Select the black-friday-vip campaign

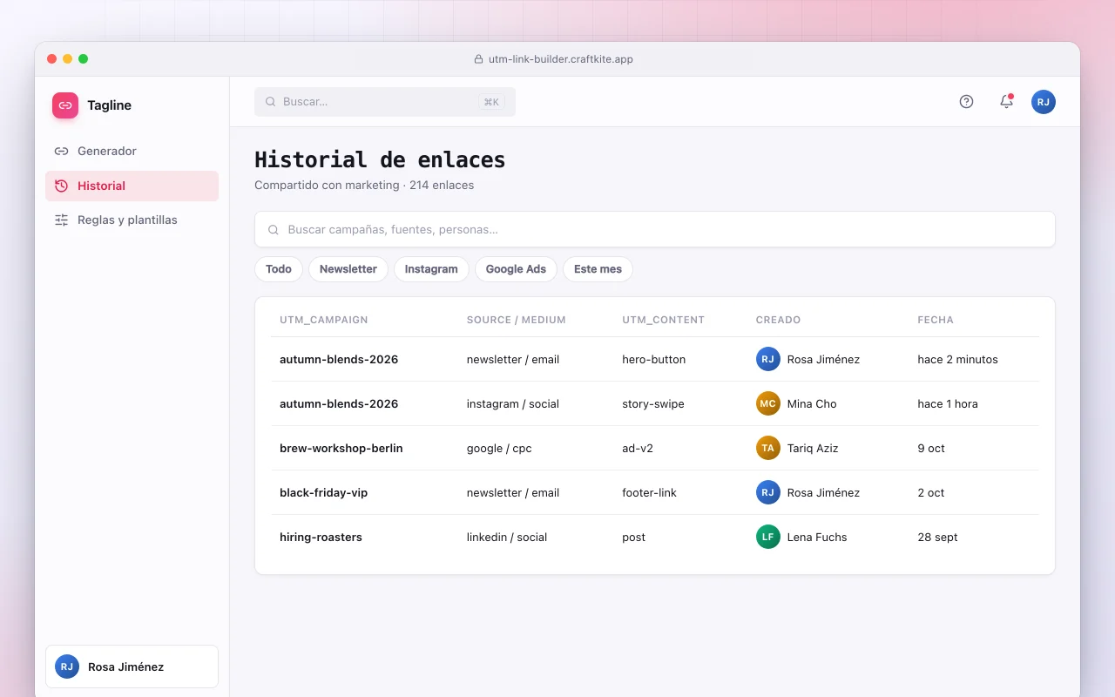point(324,492)
